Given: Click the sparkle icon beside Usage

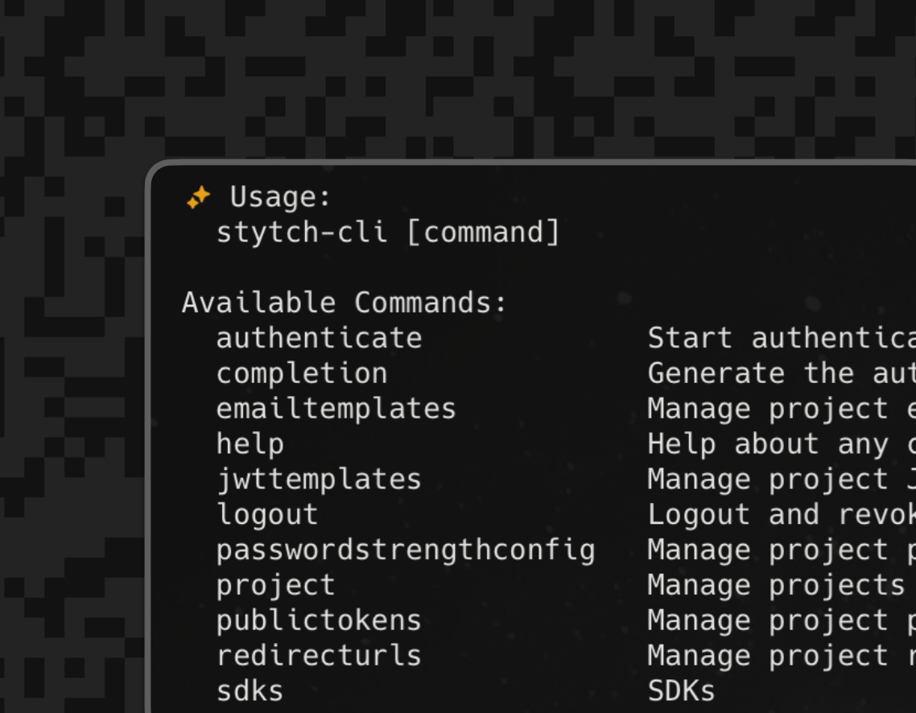Looking at the screenshot, I should tap(199, 197).
